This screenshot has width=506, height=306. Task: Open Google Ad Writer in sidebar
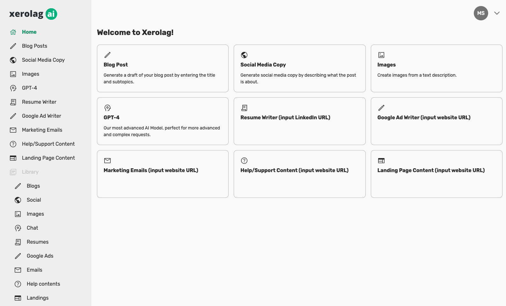click(x=41, y=116)
